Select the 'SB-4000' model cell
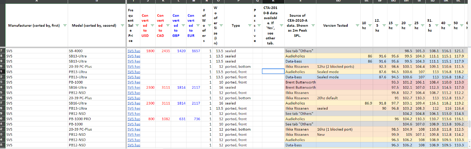The width and height of the screenshot is (471, 149). 97,50
